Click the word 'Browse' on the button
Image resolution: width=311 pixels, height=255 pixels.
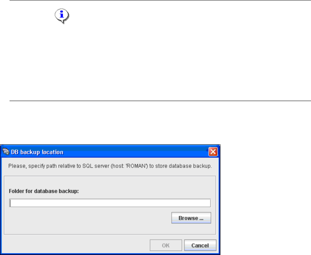click(x=188, y=218)
